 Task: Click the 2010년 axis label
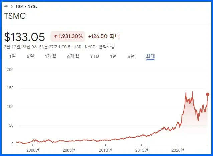tap(105, 150)
